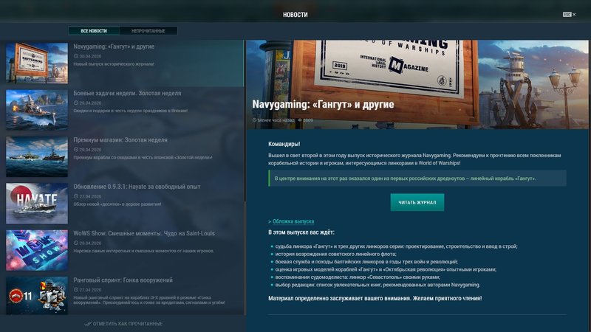Select headline Боевые задачи недели. Золотая неделя

tap(127, 94)
